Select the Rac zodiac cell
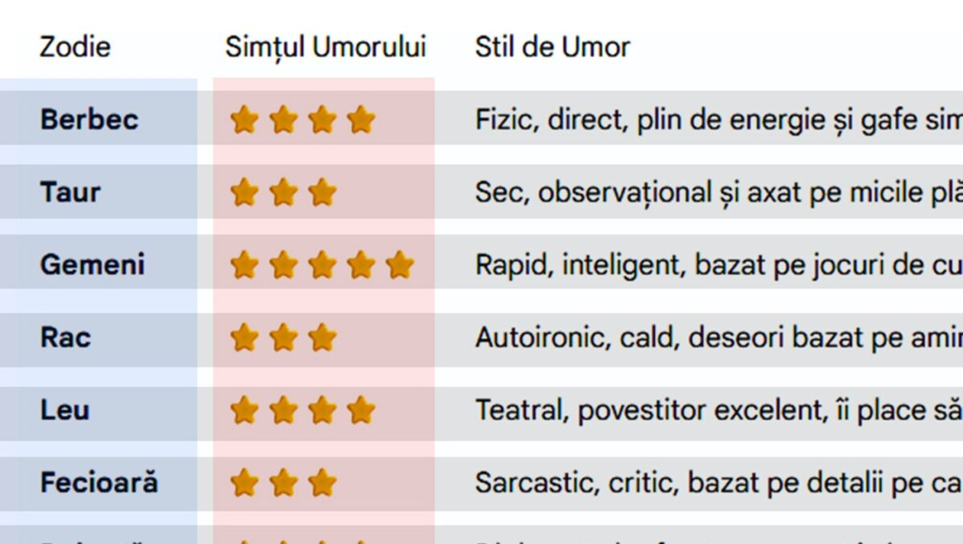 pyautogui.click(x=65, y=338)
